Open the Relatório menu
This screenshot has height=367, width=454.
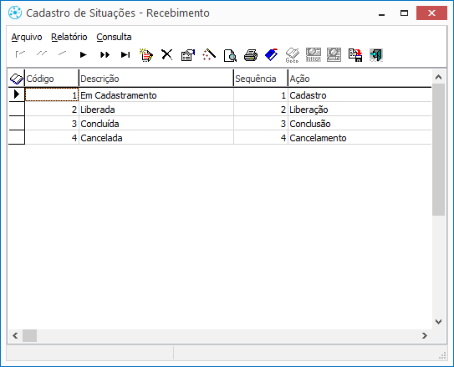point(69,37)
